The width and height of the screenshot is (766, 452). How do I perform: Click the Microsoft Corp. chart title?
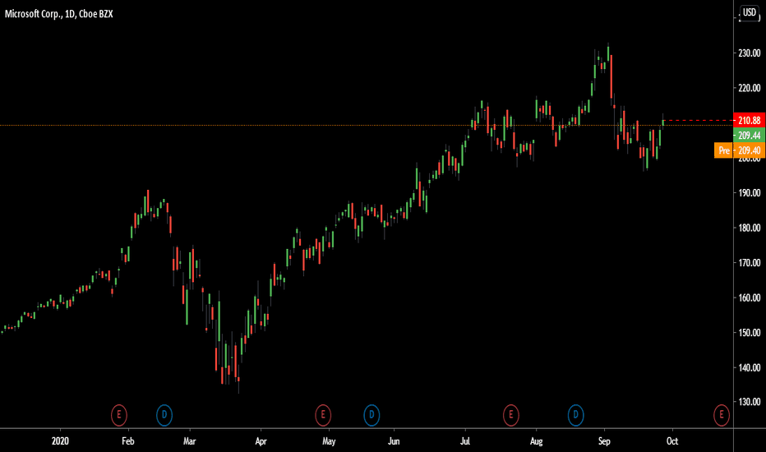(x=58, y=14)
